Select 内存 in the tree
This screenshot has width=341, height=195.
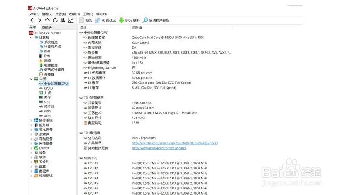coord(45,97)
